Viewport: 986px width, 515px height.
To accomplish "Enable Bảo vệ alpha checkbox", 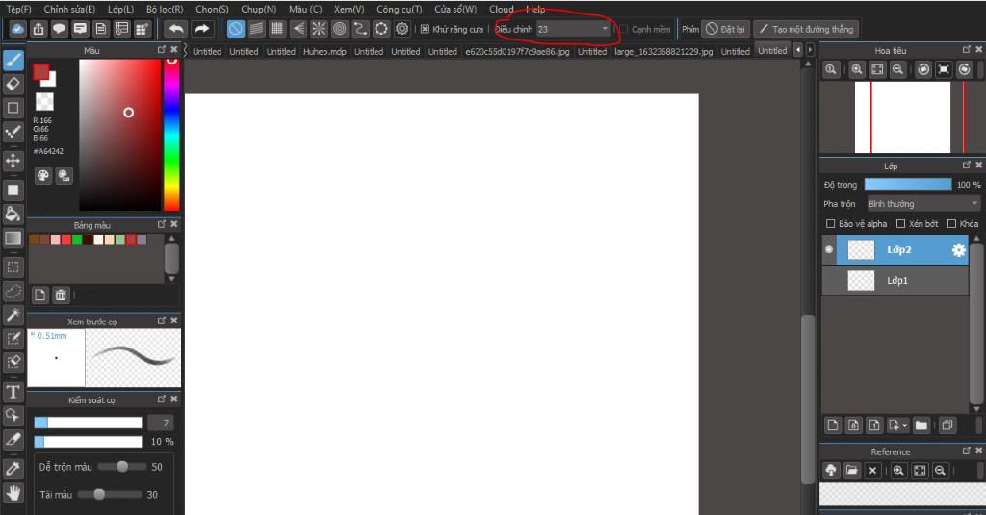I will click(830, 224).
